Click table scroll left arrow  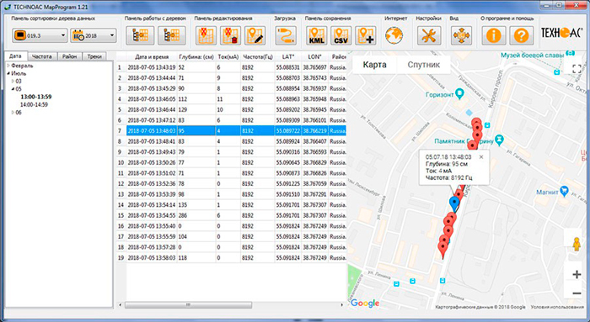tap(120, 305)
